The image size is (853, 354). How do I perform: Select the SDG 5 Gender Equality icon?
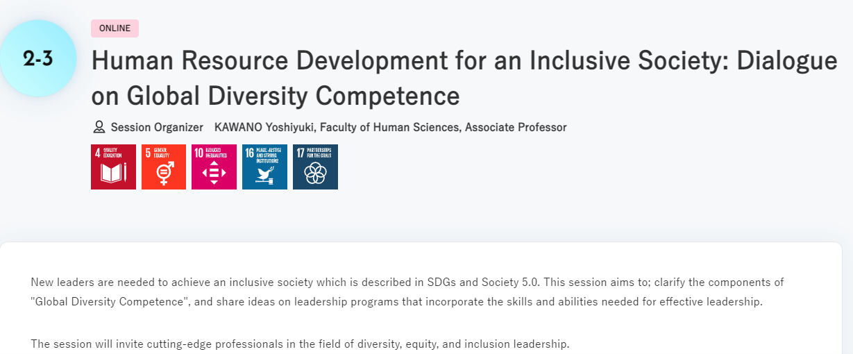pyautogui.click(x=164, y=167)
